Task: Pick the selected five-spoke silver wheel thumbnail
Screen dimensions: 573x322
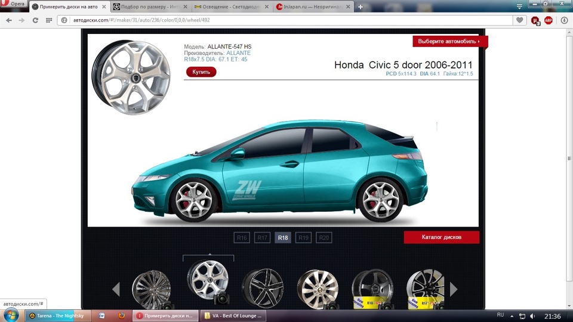Action: (208, 280)
